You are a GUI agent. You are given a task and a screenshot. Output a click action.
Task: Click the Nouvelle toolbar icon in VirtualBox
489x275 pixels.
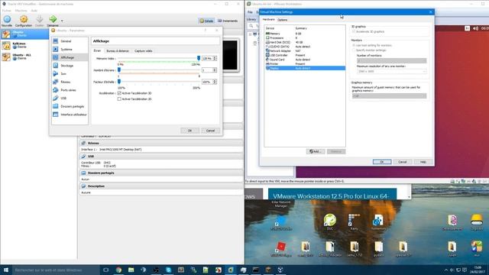(7, 21)
